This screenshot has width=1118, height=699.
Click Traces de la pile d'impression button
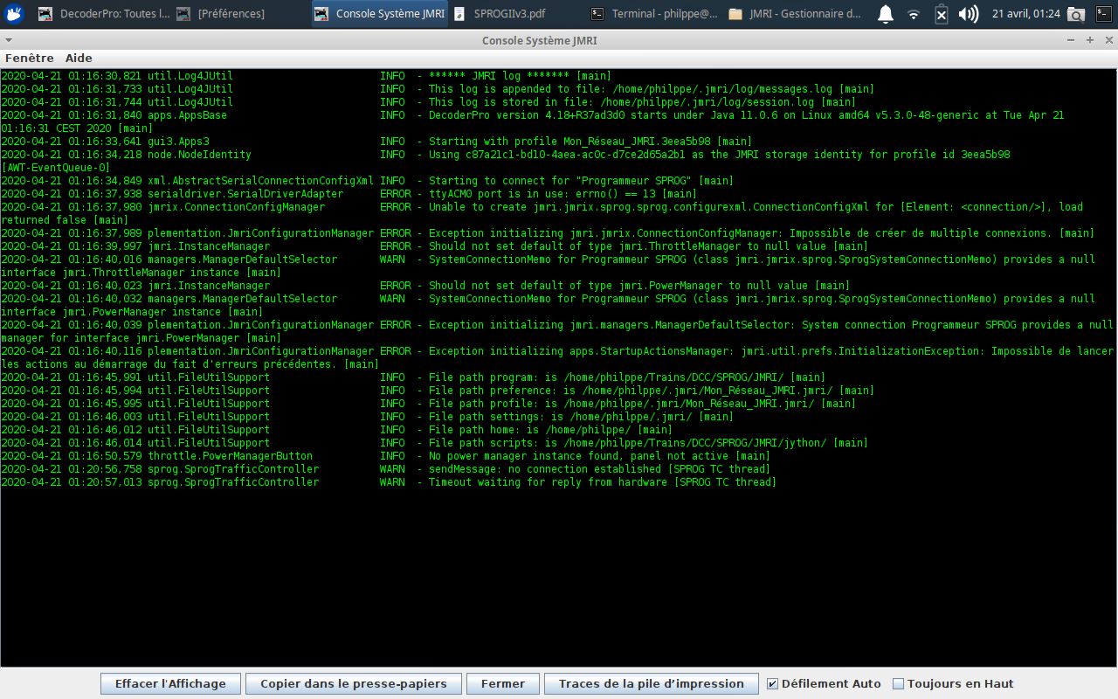click(652, 683)
